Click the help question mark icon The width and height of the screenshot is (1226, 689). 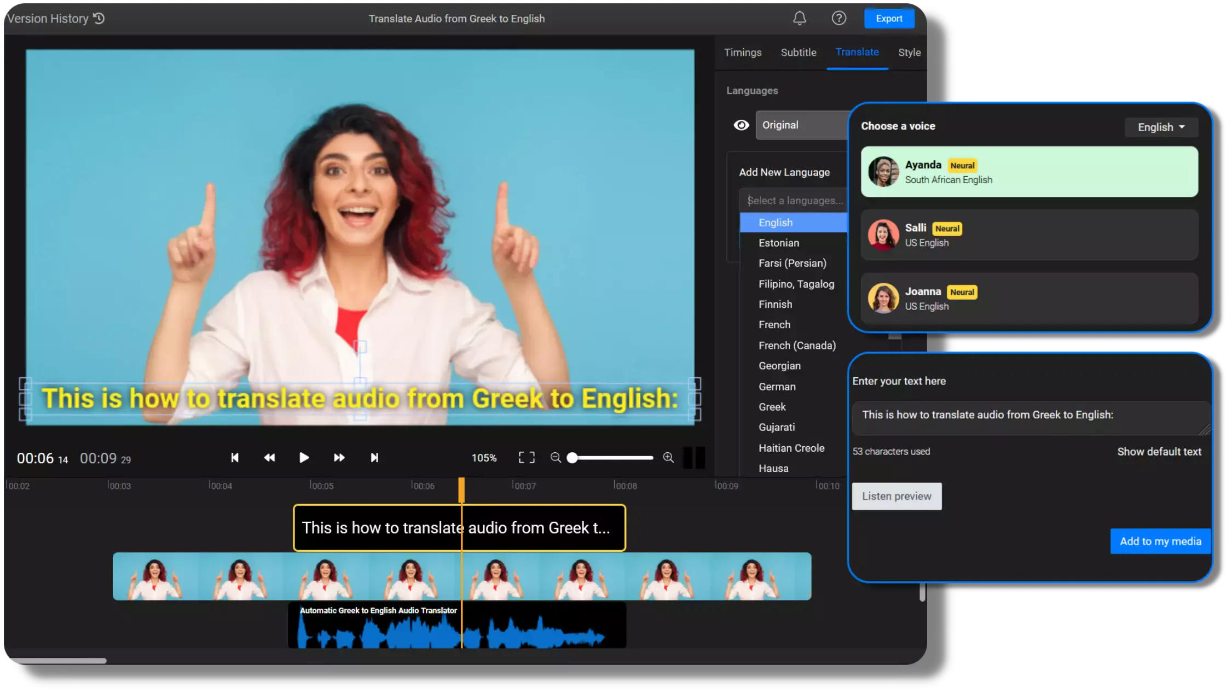838,19
